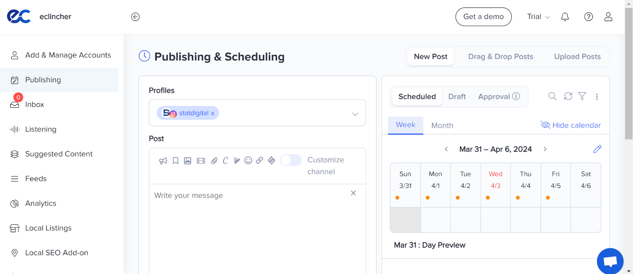Image resolution: width=633 pixels, height=274 pixels.
Task: Open the filter funnel icon
Action: click(x=582, y=96)
